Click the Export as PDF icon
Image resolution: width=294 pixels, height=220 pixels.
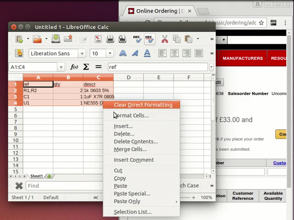coord(98,39)
